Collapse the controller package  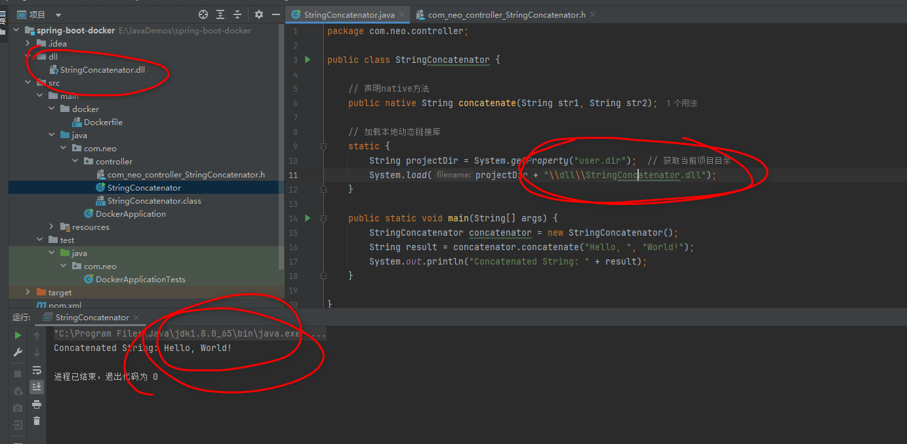(x=75, y=161)
